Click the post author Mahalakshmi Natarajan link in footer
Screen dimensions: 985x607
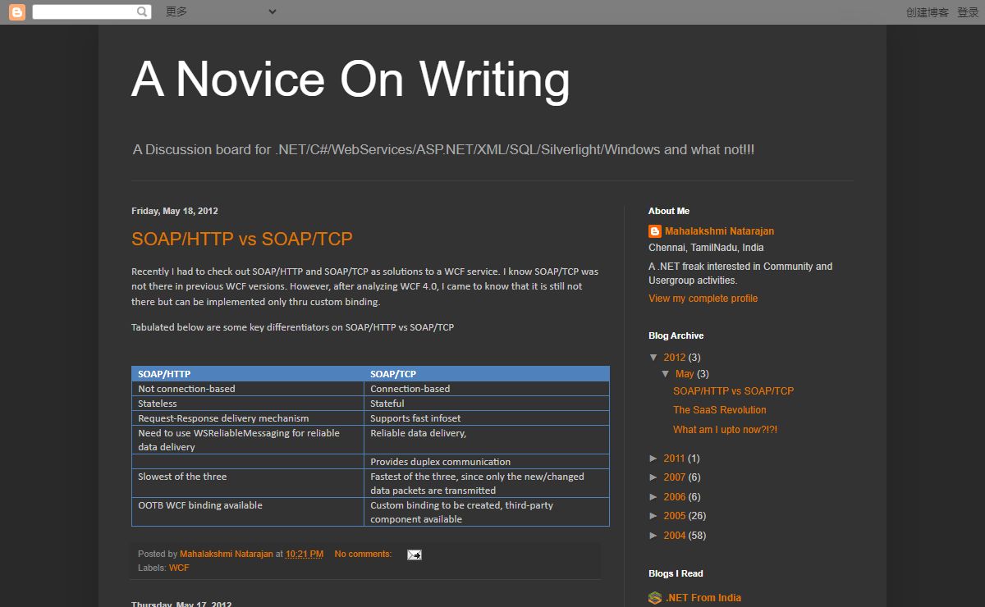point(227,555)
